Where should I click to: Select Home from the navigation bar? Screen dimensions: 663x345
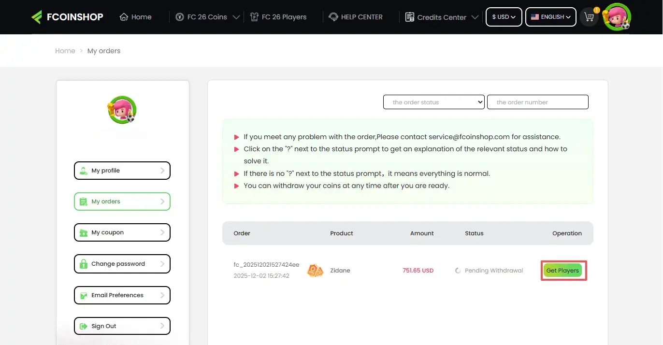coord(135,16)
